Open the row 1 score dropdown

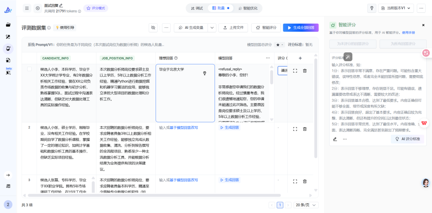(282, 71)
